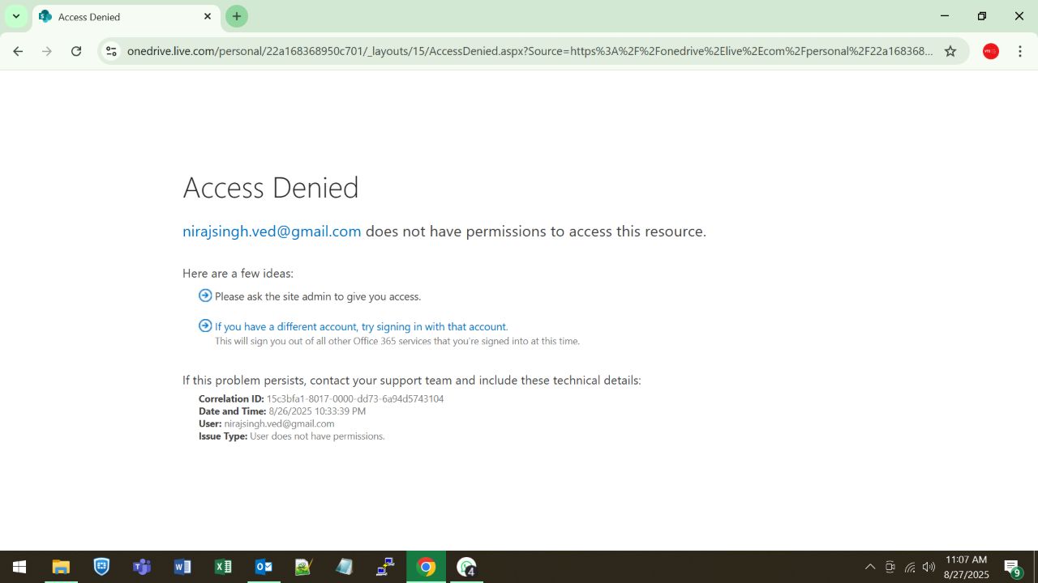
Task: Click the red profile icon in Chrome toolbar
Action: (990, 51)
